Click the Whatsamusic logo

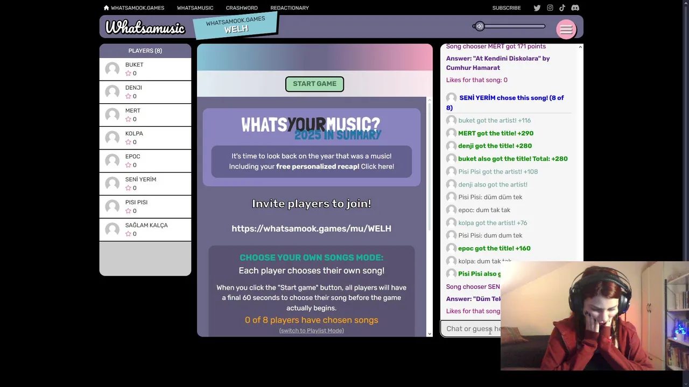pyautogui.click(x=145, y=27)
